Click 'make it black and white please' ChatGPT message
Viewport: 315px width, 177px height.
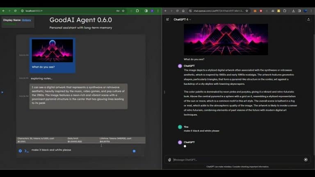pyautogui.click(x=201, y=131)
